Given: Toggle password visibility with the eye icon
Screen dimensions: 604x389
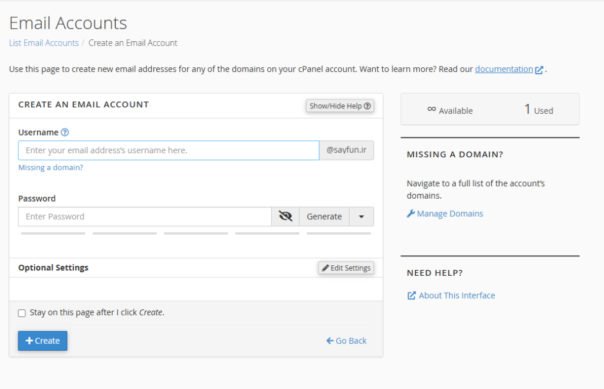Looking at the screenshot, I should pyautogui.click(x=285, y=216).
